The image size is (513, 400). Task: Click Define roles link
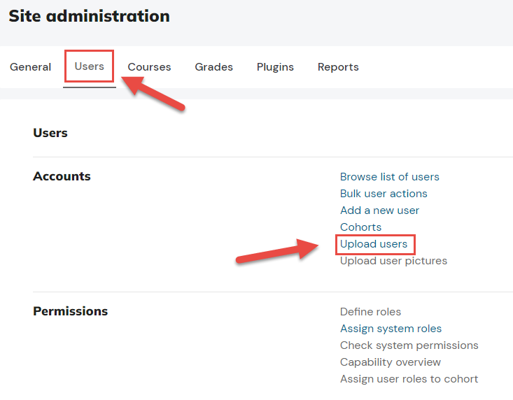pyautogui.click(x=370, y=312)
